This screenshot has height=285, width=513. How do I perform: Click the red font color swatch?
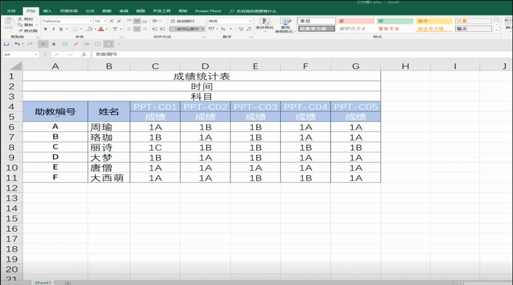point(101,29)
